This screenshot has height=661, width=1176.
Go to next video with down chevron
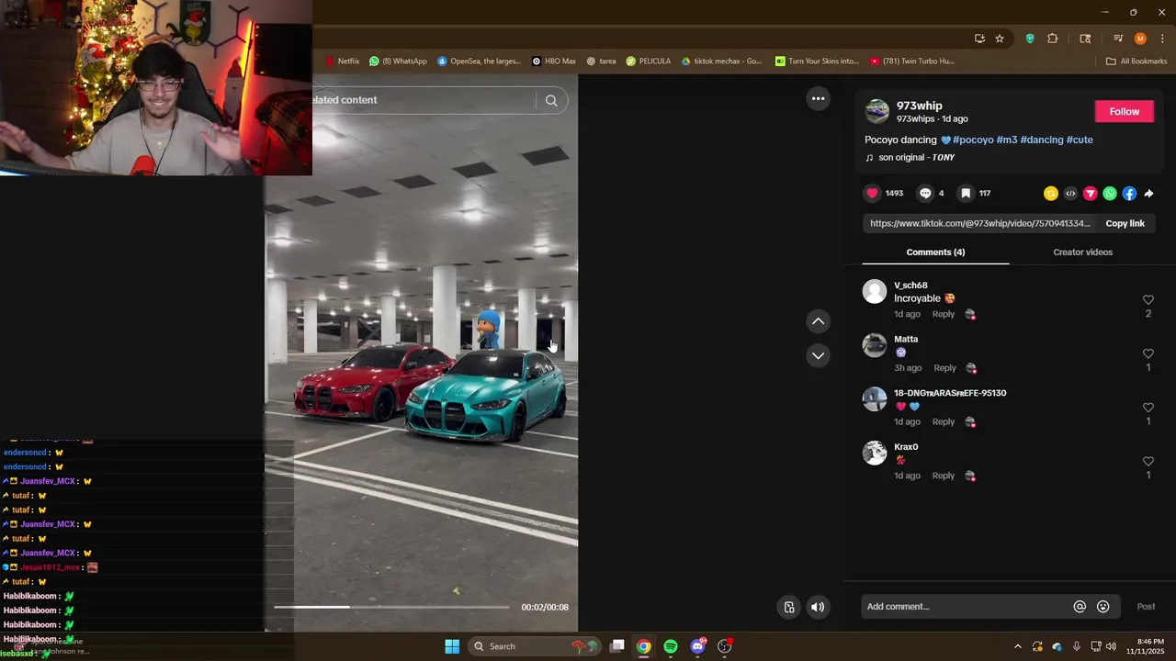coord(818,355)
